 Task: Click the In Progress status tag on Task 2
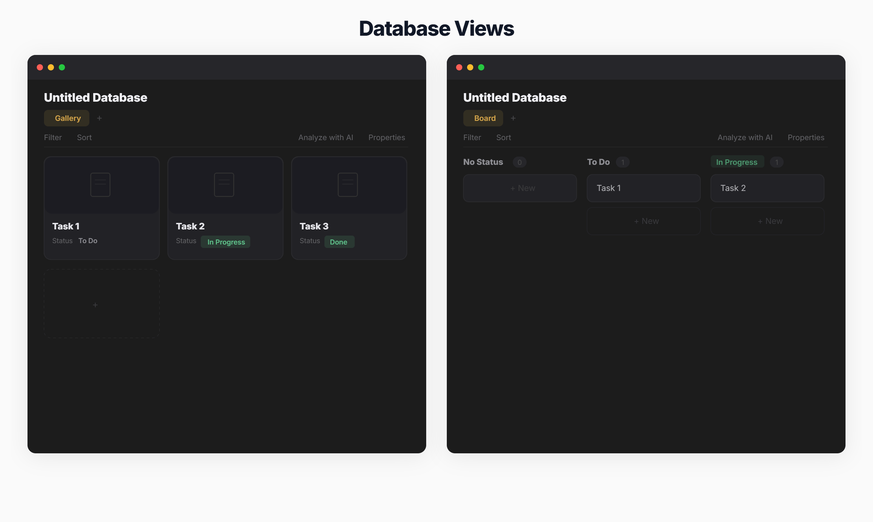coord(226,242)
